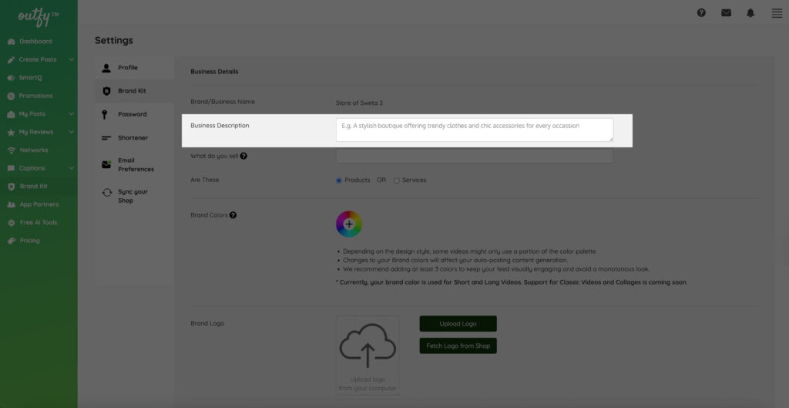Click help icon next to Brand Colors
Screen dimensions: 789x408
point(233,215)
